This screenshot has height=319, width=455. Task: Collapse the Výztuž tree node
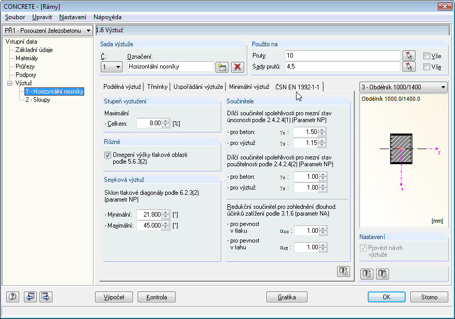(9, 83)
